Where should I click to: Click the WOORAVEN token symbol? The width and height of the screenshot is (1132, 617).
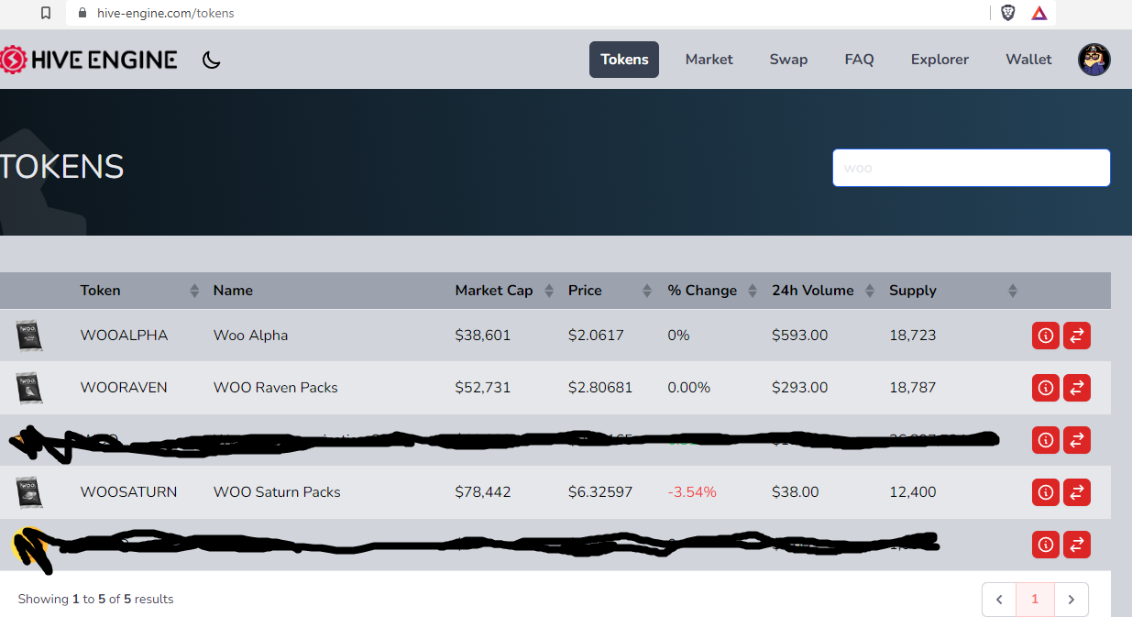[x=124, y=388]
